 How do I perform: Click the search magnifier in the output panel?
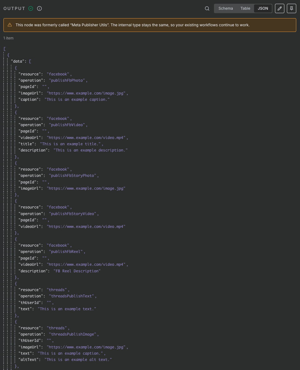[207, 8]
